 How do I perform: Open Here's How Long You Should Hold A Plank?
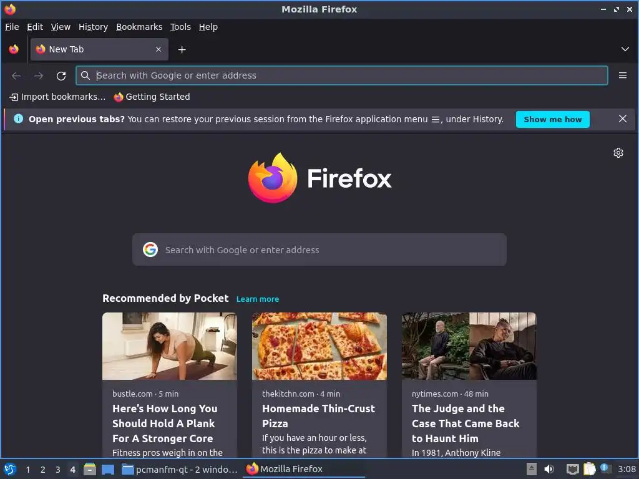tap(165, 423)
